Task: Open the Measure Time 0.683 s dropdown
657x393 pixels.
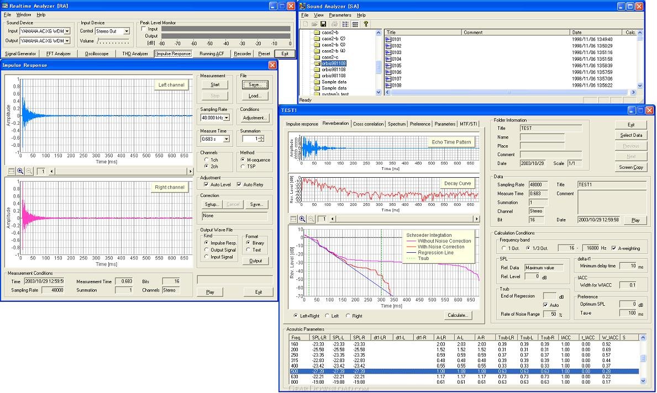Action: tap(226, 139)
